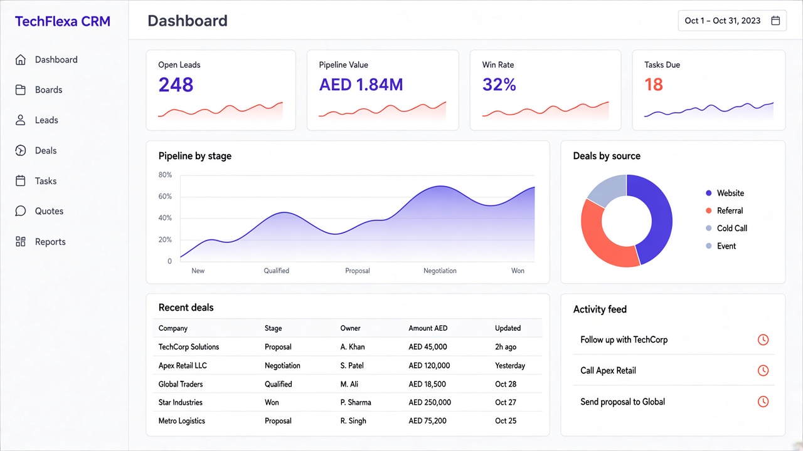Click the Dashboard home icon in sidebar

click(21, 60)
